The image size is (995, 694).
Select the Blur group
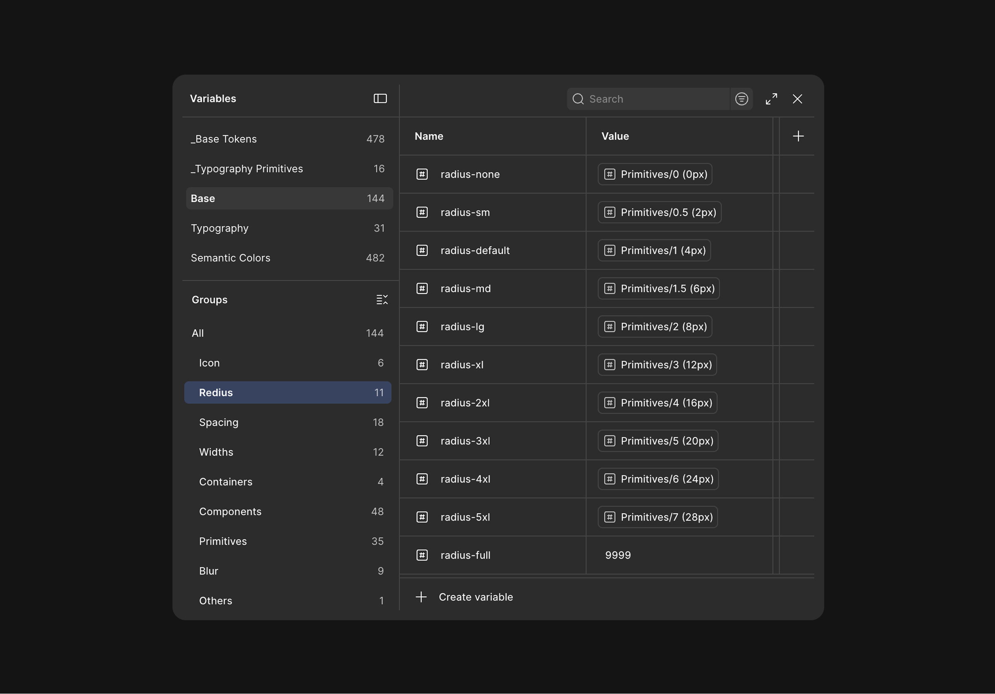coord(288,571)
